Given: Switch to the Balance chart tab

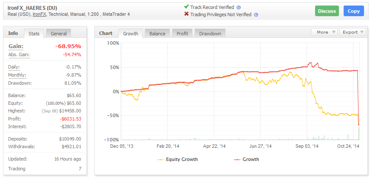Looking at the screenshot, I should point(157,34).
